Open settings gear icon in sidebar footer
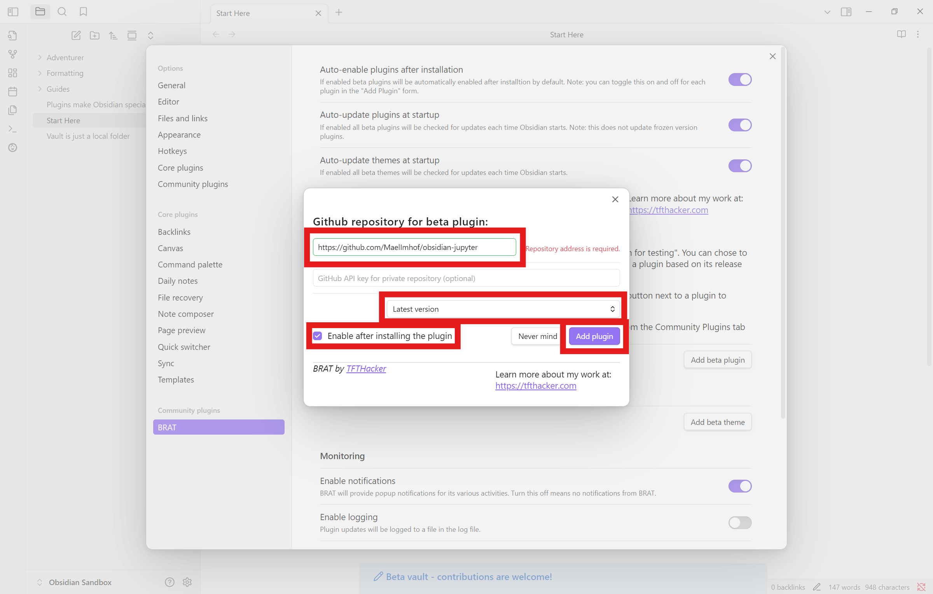Screen dimensions: 933x594 [187, 582]
